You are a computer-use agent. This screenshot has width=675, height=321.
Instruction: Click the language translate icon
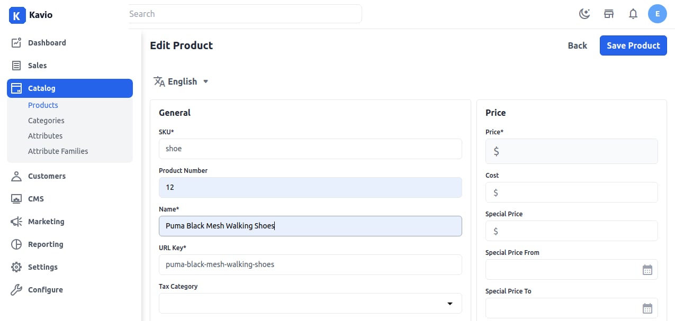coord(159,81)
